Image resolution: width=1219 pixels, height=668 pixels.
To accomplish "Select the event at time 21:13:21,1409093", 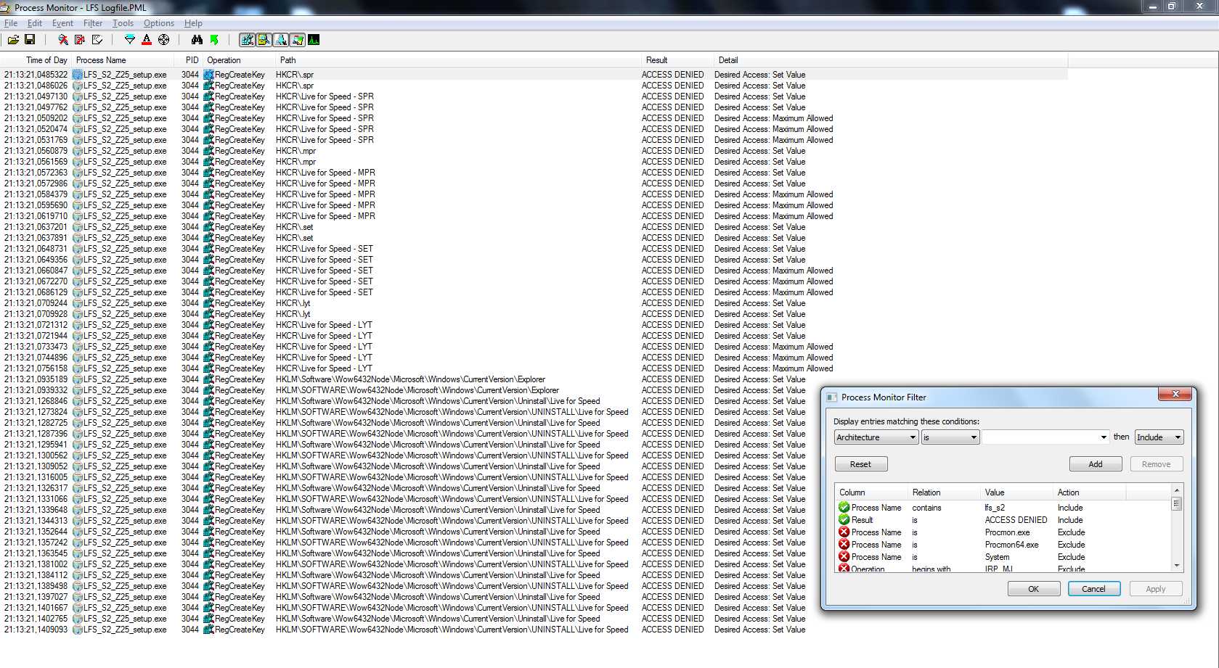I will tap(534, 630).
